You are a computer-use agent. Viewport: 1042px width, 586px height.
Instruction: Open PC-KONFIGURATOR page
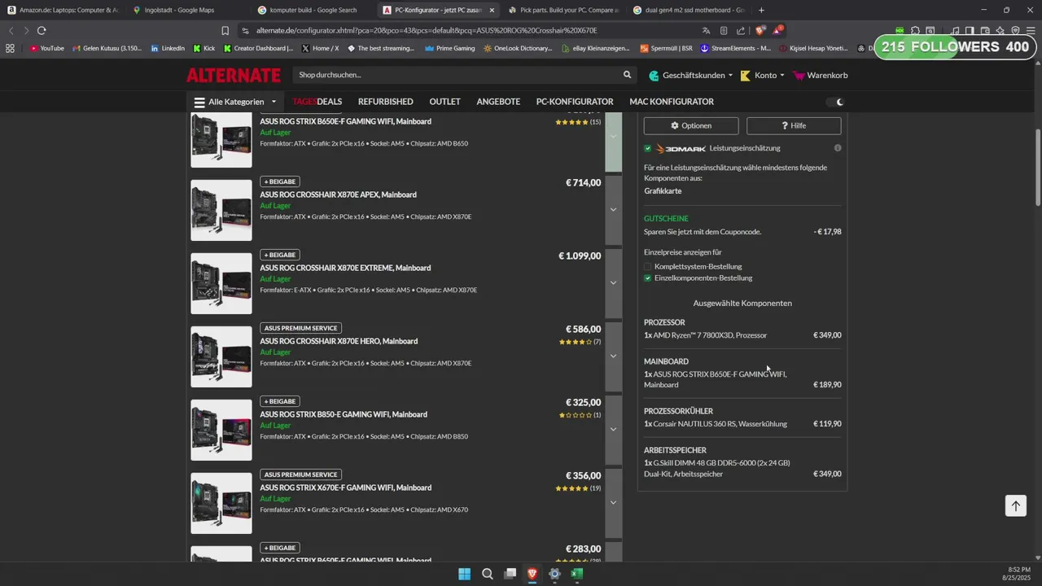[x=575, y=102]
